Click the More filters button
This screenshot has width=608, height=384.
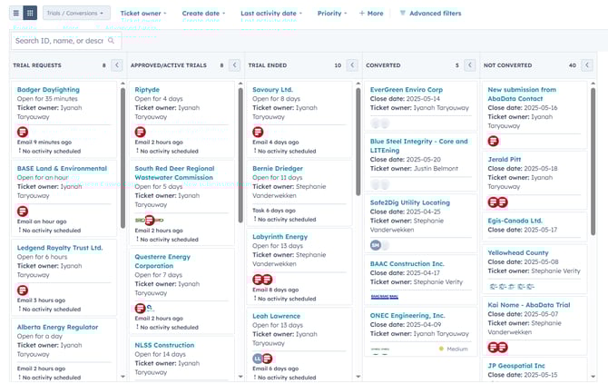click(x=371, y=14)
